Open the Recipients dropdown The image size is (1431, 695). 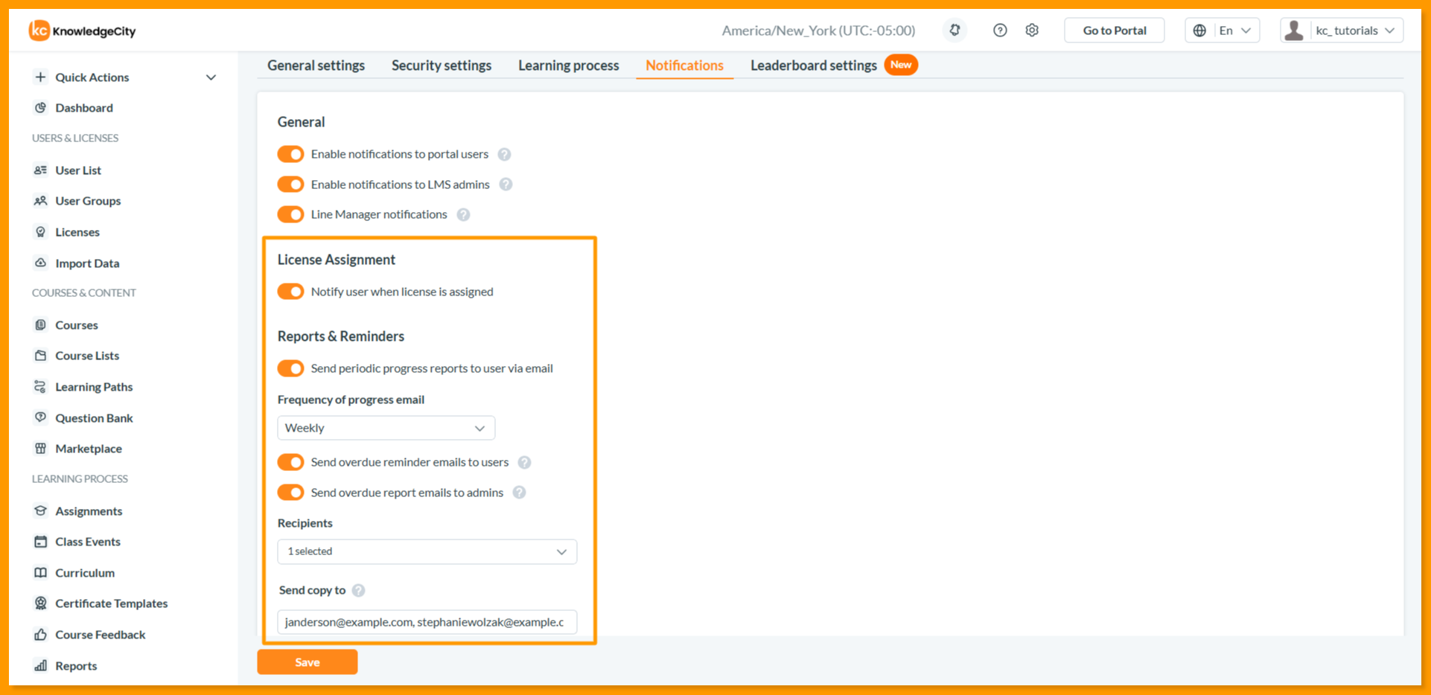pos(427,551)
